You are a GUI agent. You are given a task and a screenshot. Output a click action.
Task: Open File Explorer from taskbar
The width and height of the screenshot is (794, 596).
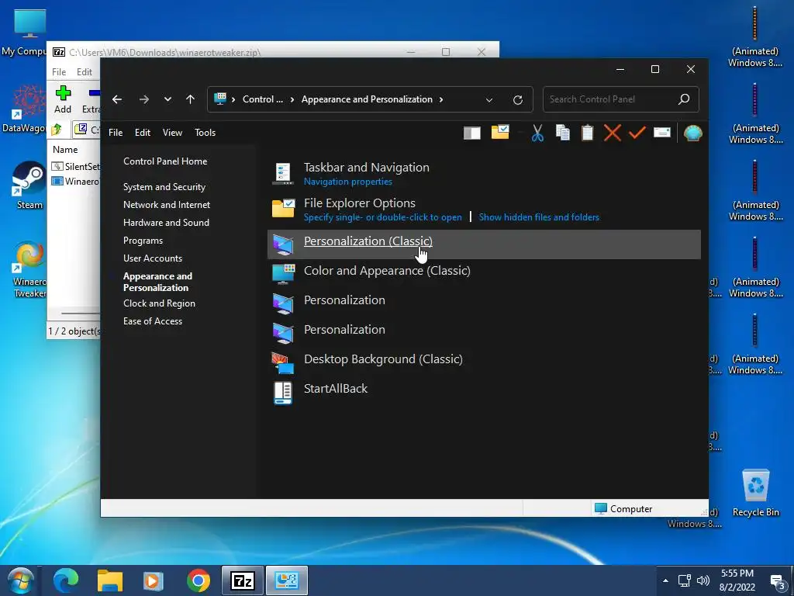[x=110, y=580]
